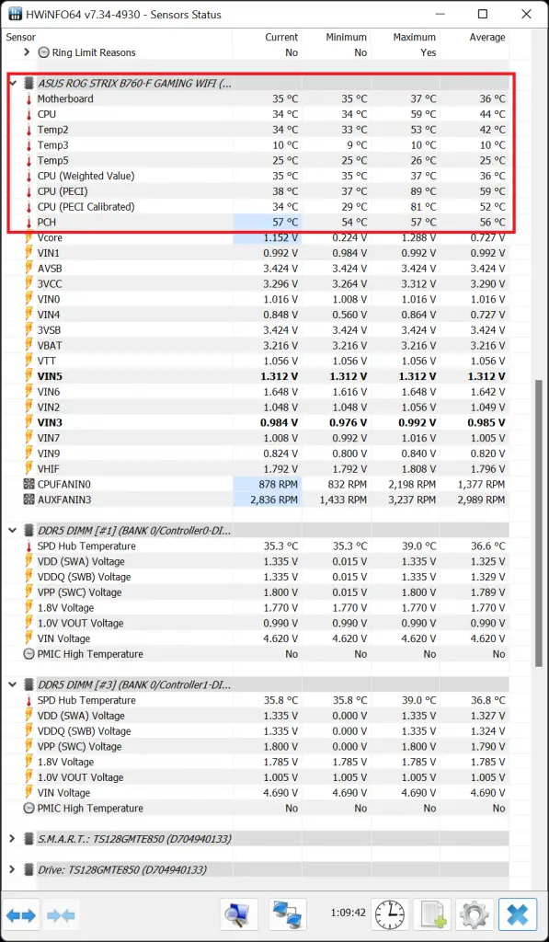Collapse the DDR5 DIMM [#1] group
This screenshot has width=549, height=942.
pyautogui.click(x=12, y=531)
